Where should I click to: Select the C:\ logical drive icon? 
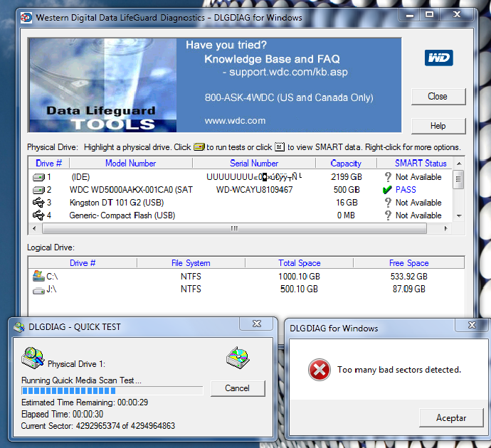pos(38,277)
